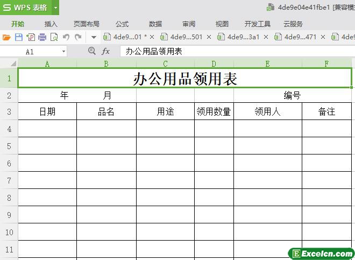
Task: Close the 4de9...3a1 document tab
Action: pyautogui.click(x=266, y=37)
